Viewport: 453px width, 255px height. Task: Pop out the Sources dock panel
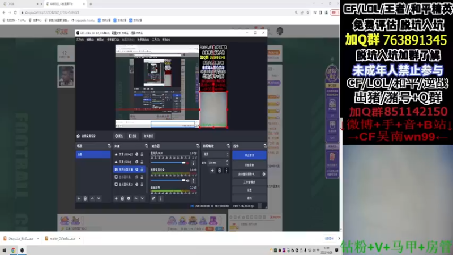pyautogui.click(x=146, y=146)
